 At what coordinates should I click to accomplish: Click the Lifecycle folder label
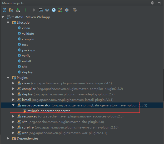(23, 22)
